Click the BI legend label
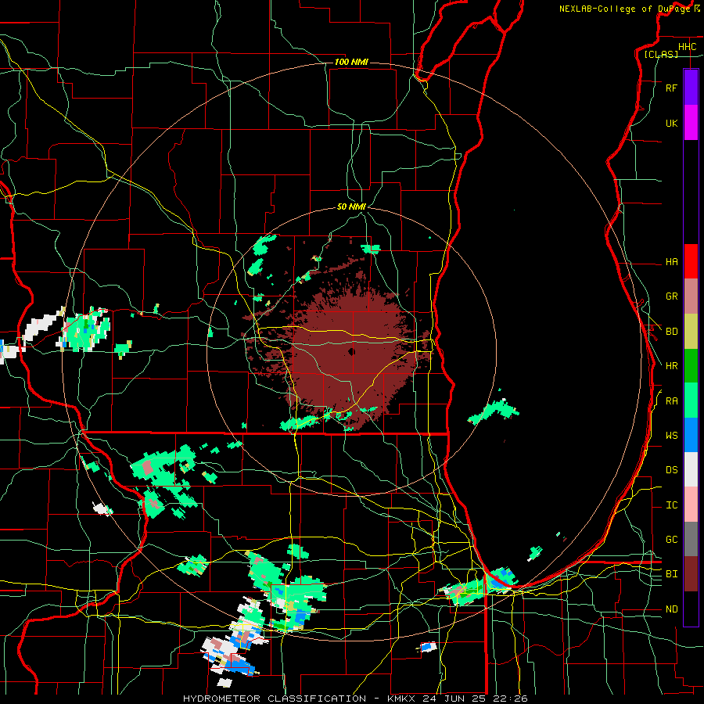This screenshot has width=704, height=704. point(671,574)
